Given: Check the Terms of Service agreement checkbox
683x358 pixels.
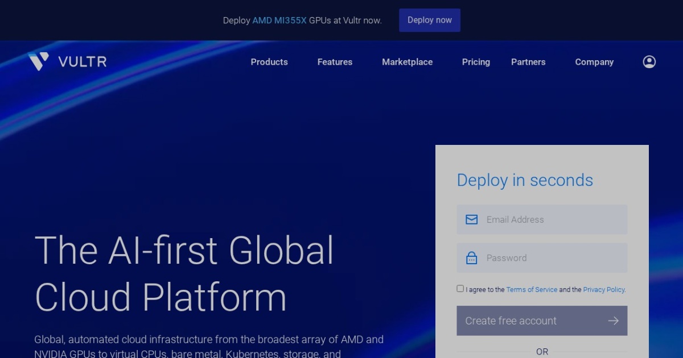Looking at the screenshot, I should pyautogui.click(x=460, y=288).
